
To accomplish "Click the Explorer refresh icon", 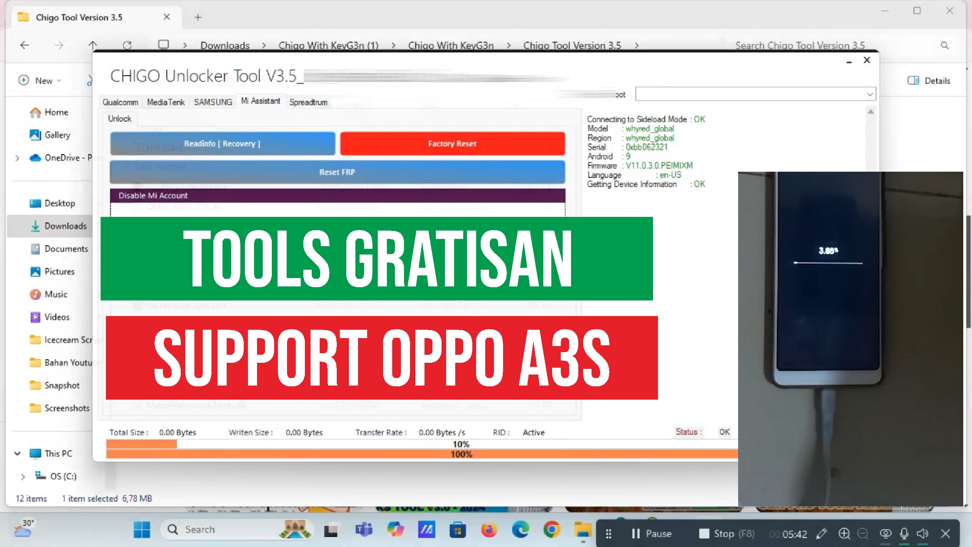I will (x=127, y=46).
